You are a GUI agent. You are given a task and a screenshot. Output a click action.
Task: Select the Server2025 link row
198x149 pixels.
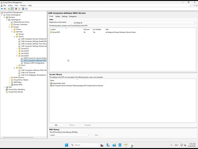[x=93, y=32]
